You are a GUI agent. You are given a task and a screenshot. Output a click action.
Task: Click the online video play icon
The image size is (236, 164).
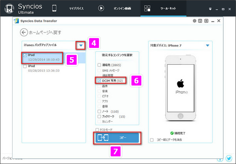[101, 8]
